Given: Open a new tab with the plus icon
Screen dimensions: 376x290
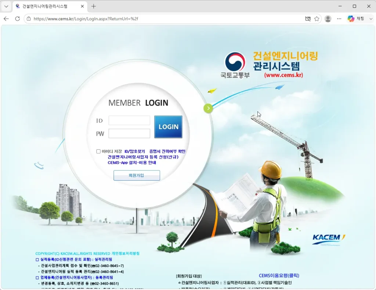Looking at the screenshot, I should (x=94, y=7).
